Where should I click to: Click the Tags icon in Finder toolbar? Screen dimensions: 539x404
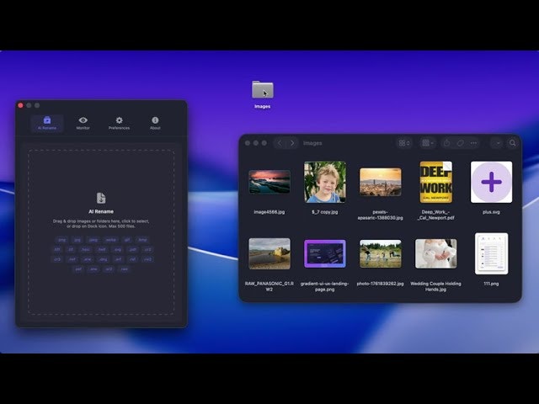pyautogui.click(x=461, y=143)
